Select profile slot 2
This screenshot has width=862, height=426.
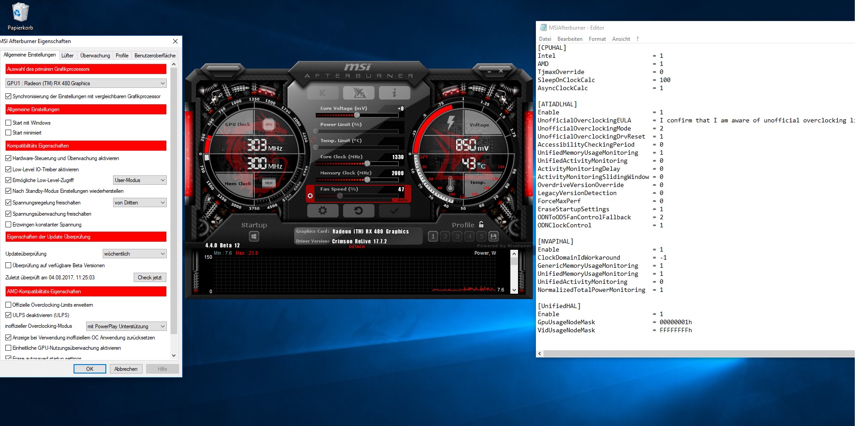[x=445, y=236]
